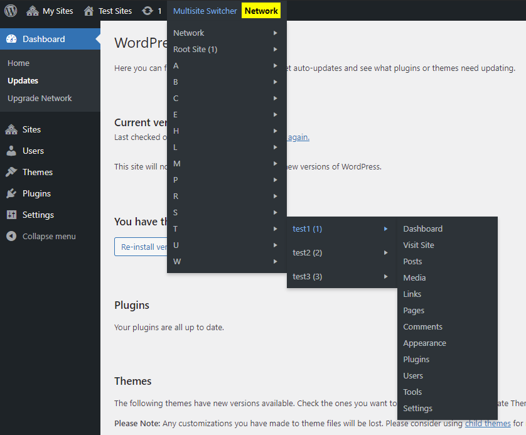
Task: Click the Sites icon in sidebar
Action: click(x=11, y=129)
